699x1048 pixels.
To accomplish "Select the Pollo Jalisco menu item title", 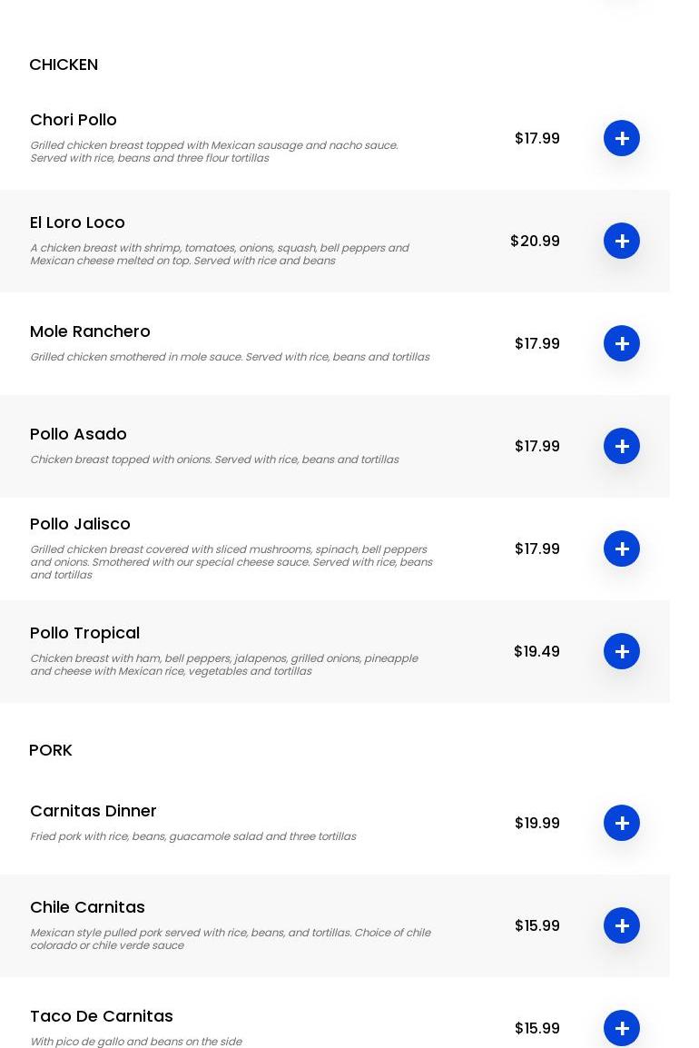I will pos(80,524).
